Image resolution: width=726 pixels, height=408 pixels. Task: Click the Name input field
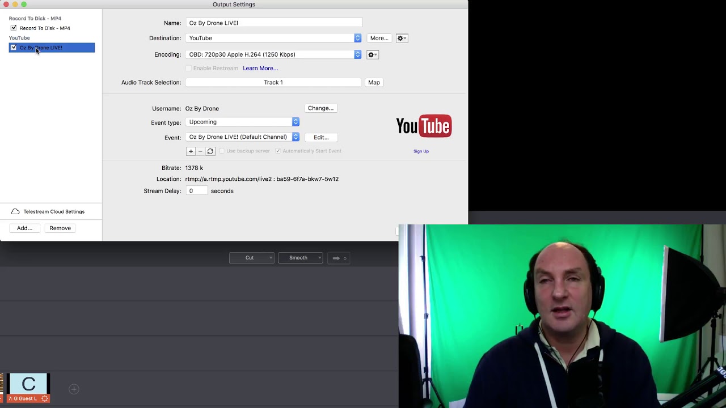coord(274,23)
